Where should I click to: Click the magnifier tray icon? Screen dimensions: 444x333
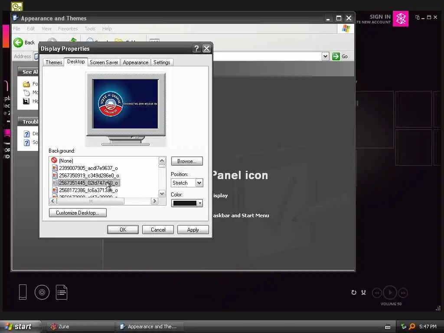(x=412, y=326)
